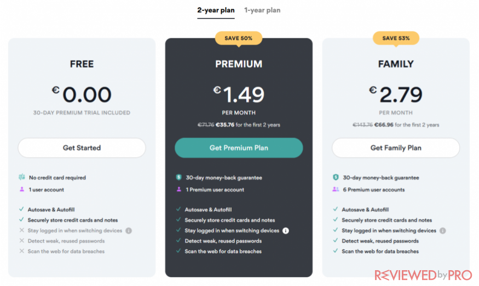The image size is (479, 286).
Task: Click the SAVE 53% badge
Action: 396,38
